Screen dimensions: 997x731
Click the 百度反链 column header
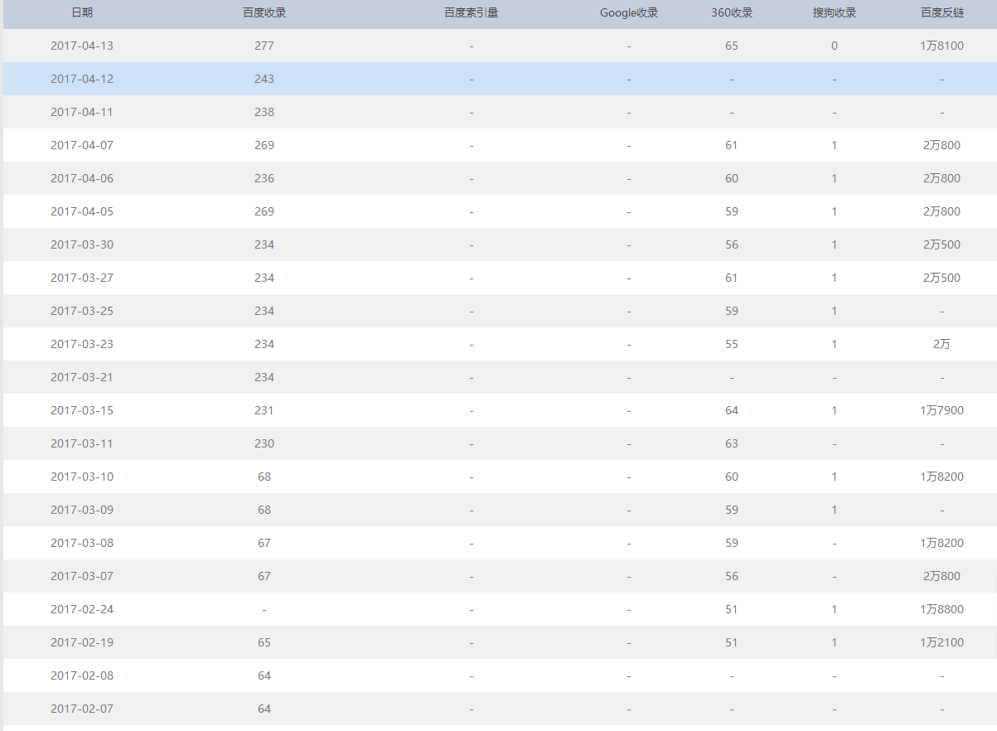point(942,12)
